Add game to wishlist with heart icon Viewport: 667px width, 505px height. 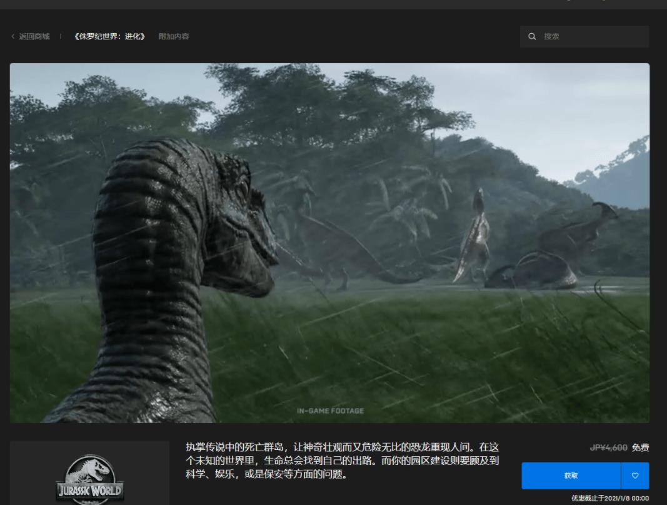pyautogui.click(x=635, y=476)
